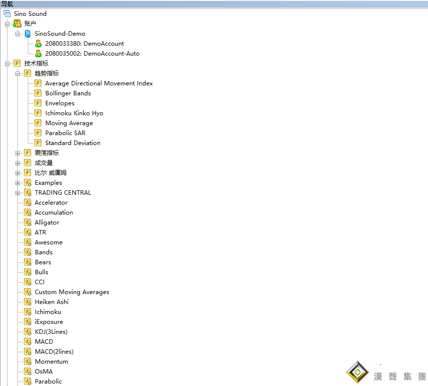Click the ATR custom indicator icon
Image resolution: width=428 pixels, height=386 pixels.
[x=27, y=232]
